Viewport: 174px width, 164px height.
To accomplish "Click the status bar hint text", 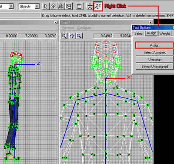I will [x=107, y=15].
